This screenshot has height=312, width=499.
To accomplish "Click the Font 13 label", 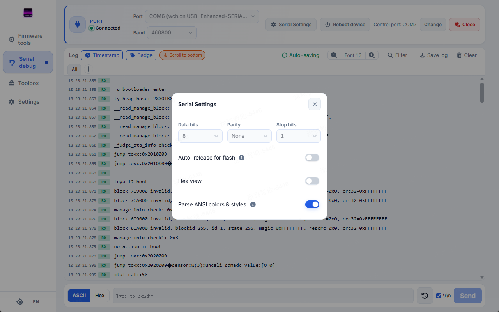I will (x=353, y=55).
